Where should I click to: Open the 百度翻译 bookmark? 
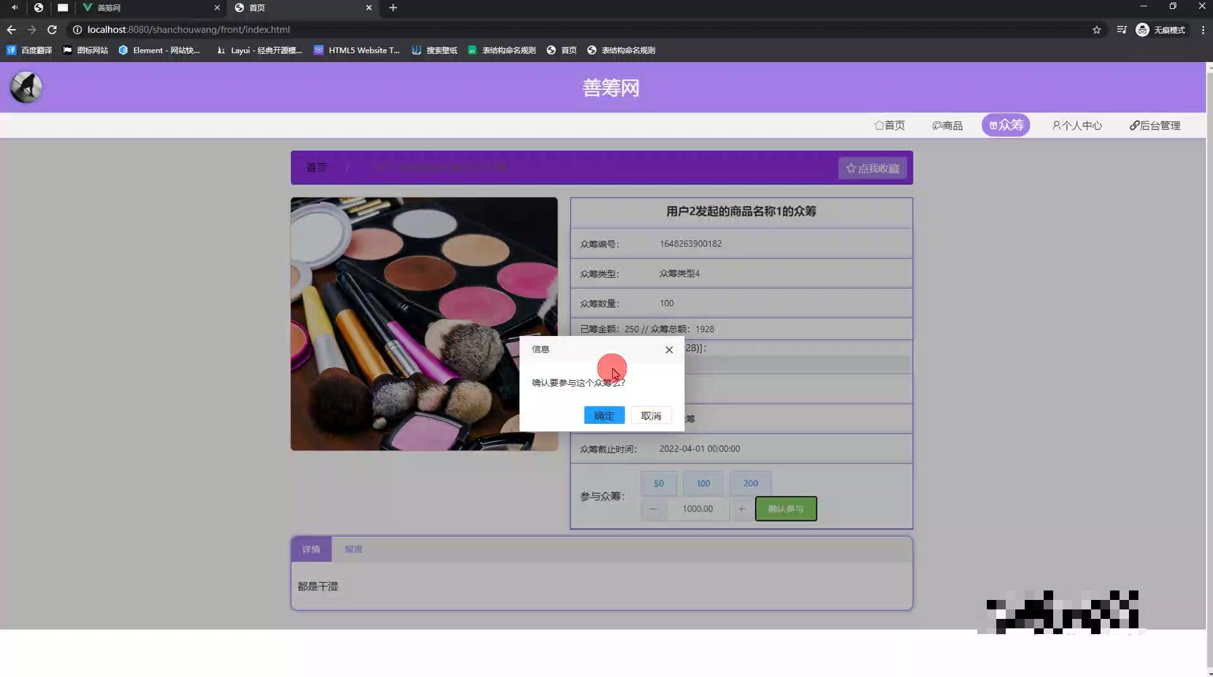(30, 50)
